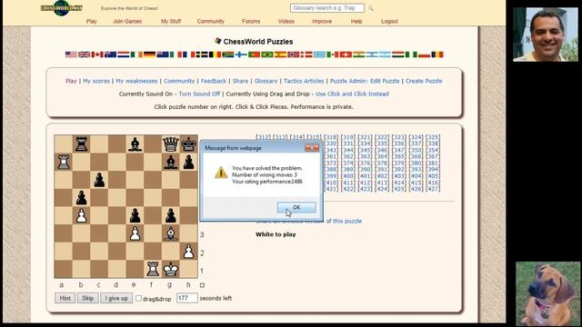
Task: Click the Feedback link
Action: tap(214, 81)
